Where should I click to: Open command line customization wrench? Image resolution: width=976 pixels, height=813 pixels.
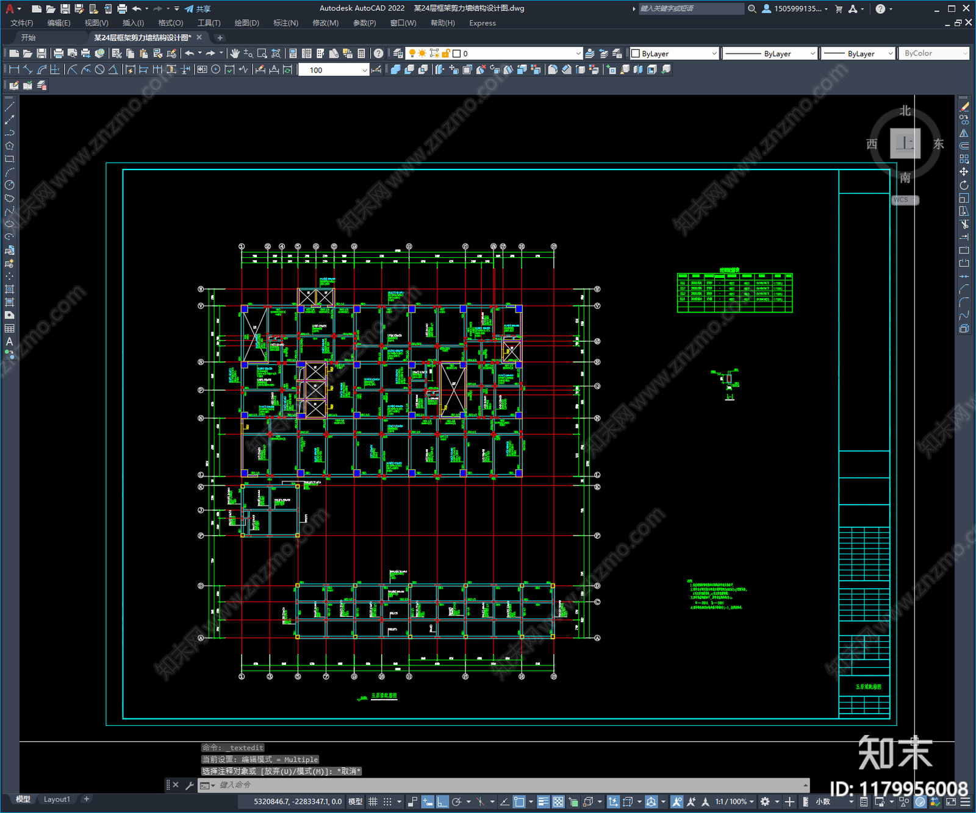coord(189,785)
